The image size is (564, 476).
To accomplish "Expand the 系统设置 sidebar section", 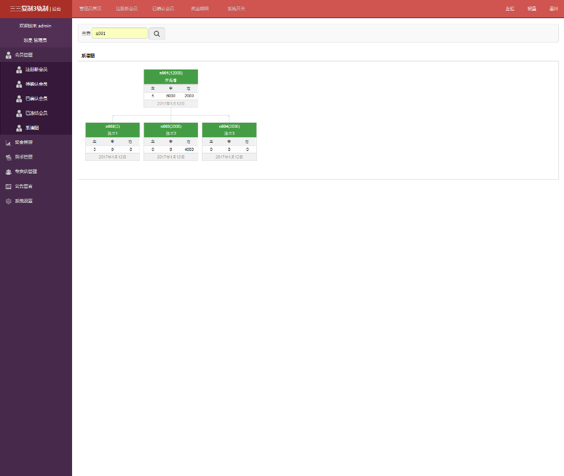I will [24, 201].
